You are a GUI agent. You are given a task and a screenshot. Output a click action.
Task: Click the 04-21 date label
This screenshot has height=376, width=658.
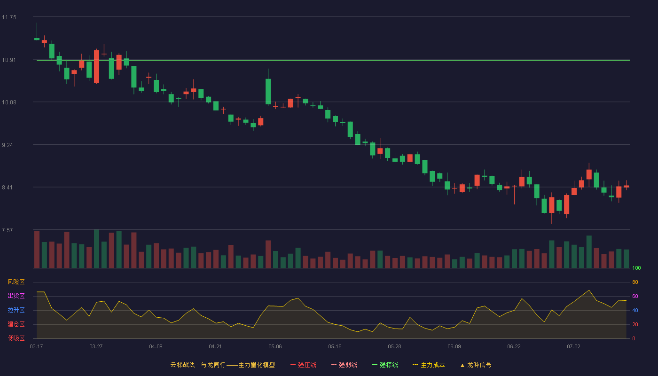pyautogui.click(x=215, y=346)
